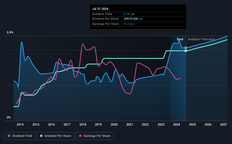Click the 2014 label on the x-axis
Viewport: 232px width, 144px height.
pos(20,124)
